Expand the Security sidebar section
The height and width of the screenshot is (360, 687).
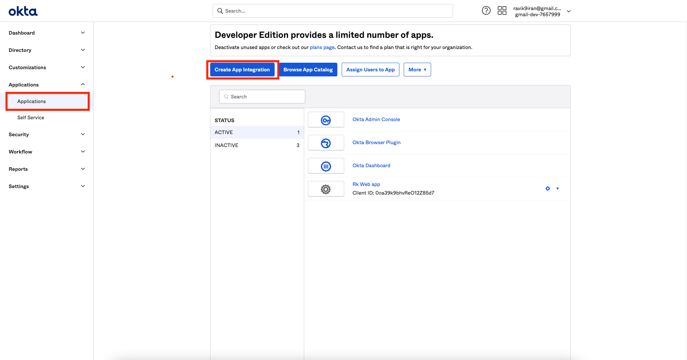(83, 134)
